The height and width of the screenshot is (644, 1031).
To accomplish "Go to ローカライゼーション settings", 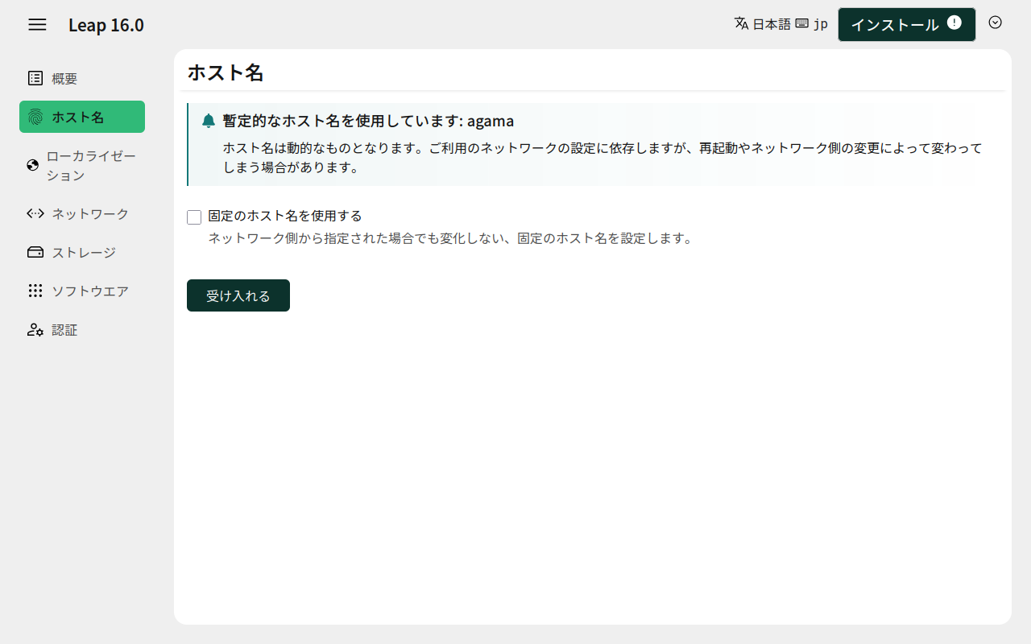I will pos(82,165).
